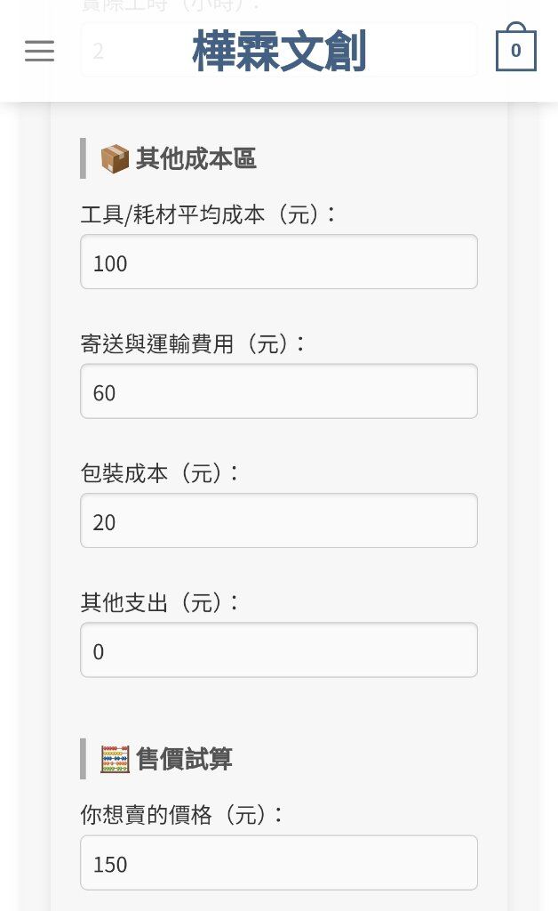This screenshot has height=911, width=558.
Task: Click gray accent bar beside 其他成本區
Action: (x=83, y=158)
